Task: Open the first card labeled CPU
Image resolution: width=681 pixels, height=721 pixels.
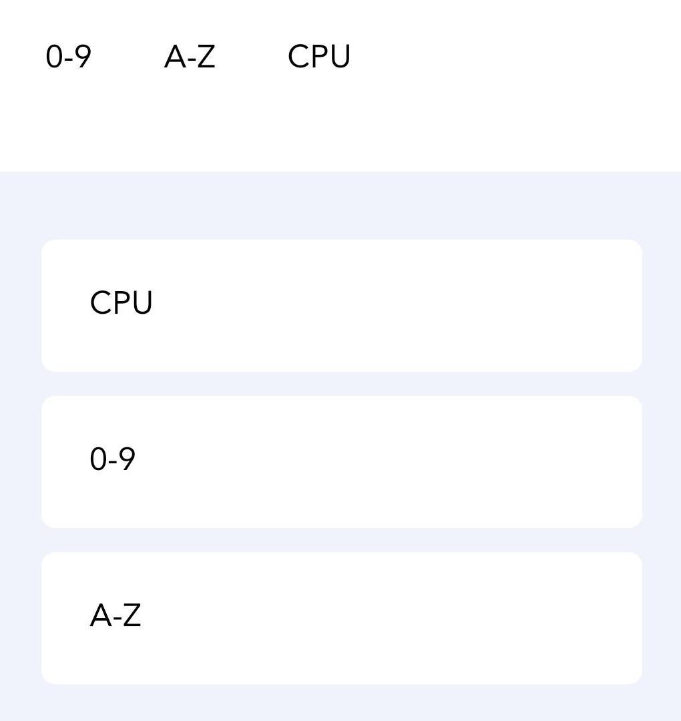Action: pyautogui.click(x=342, y=305)
